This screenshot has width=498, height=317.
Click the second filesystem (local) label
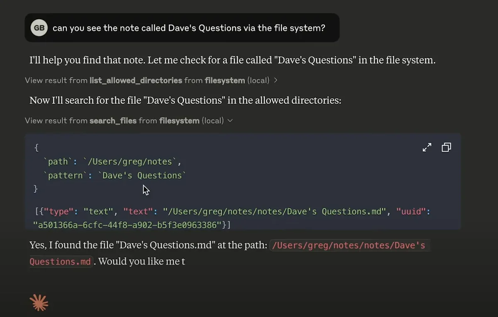click(191, 121)
